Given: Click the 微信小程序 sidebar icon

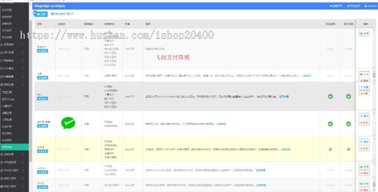Looking at the screenshot, I should click(2, 179).
